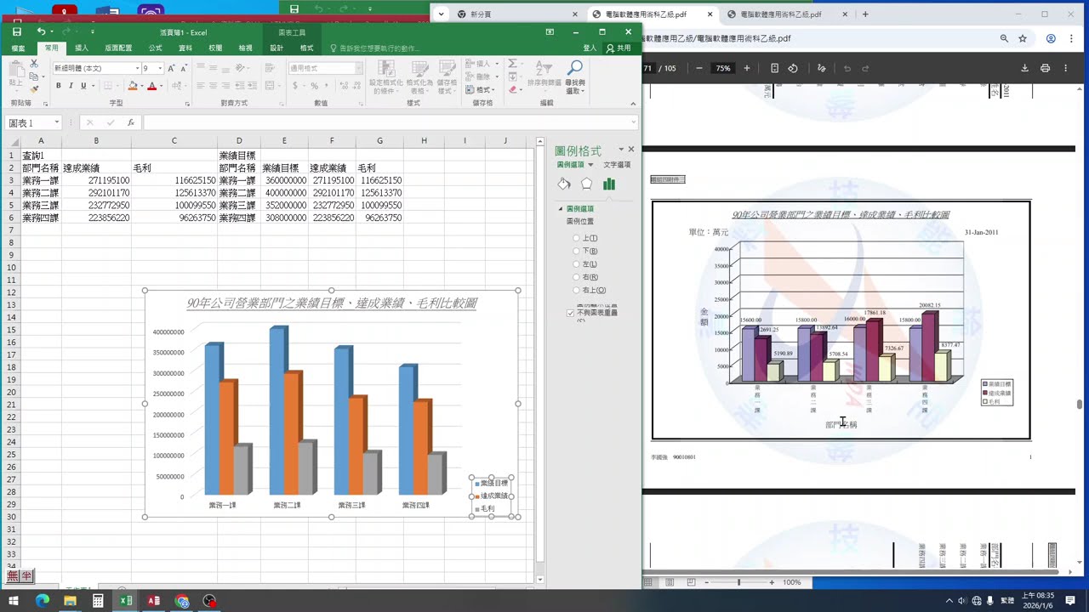Click the AutoSum sigma icon
Viewport: 1089px width, 612px height.
[x=512, y=64]
